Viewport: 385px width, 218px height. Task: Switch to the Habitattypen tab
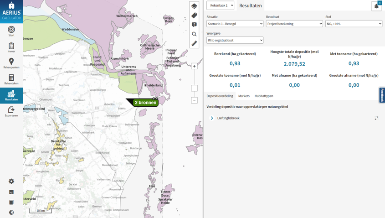(264, 96)
